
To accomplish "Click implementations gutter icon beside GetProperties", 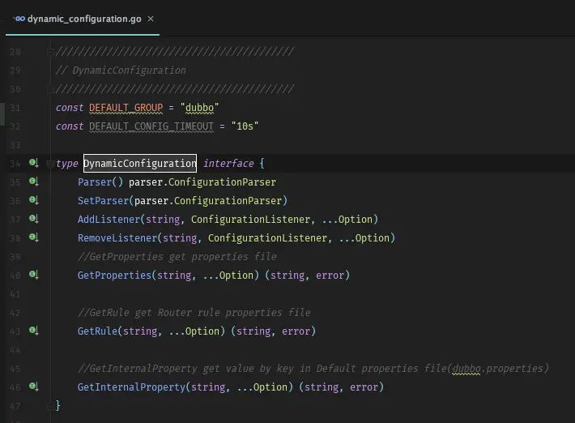I will click(x=34, y=275).
